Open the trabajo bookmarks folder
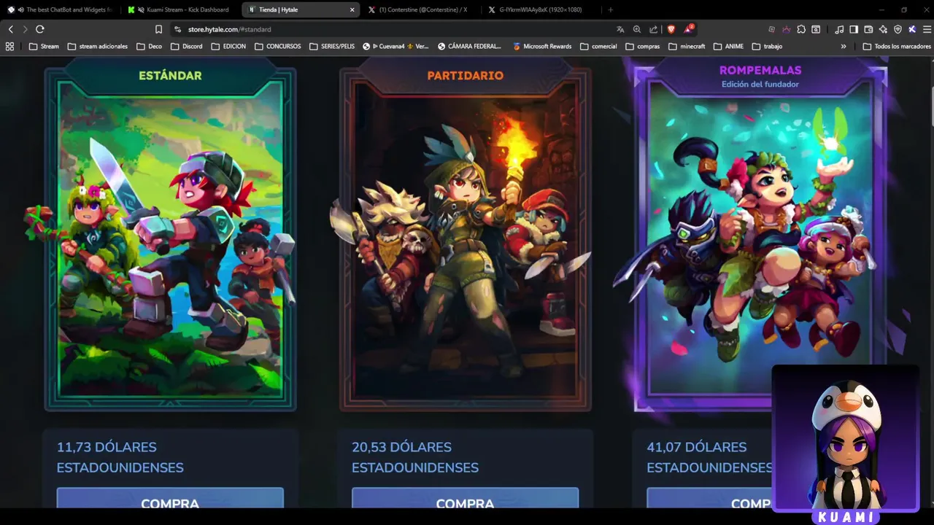The height and width of the screenshot is (525, 934). tap(767, 46)
